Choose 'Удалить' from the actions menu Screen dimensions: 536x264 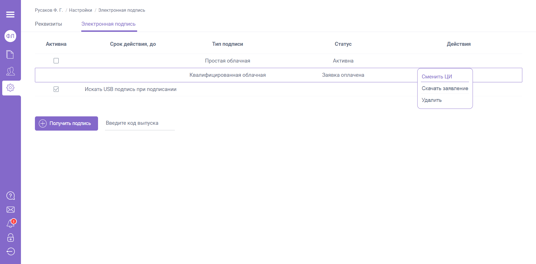coord(432,100)
